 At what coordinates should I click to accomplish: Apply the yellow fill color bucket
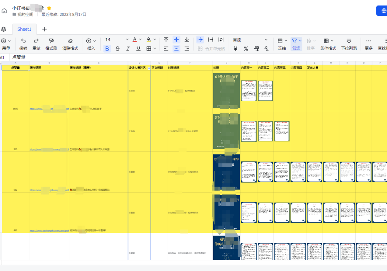149,40
